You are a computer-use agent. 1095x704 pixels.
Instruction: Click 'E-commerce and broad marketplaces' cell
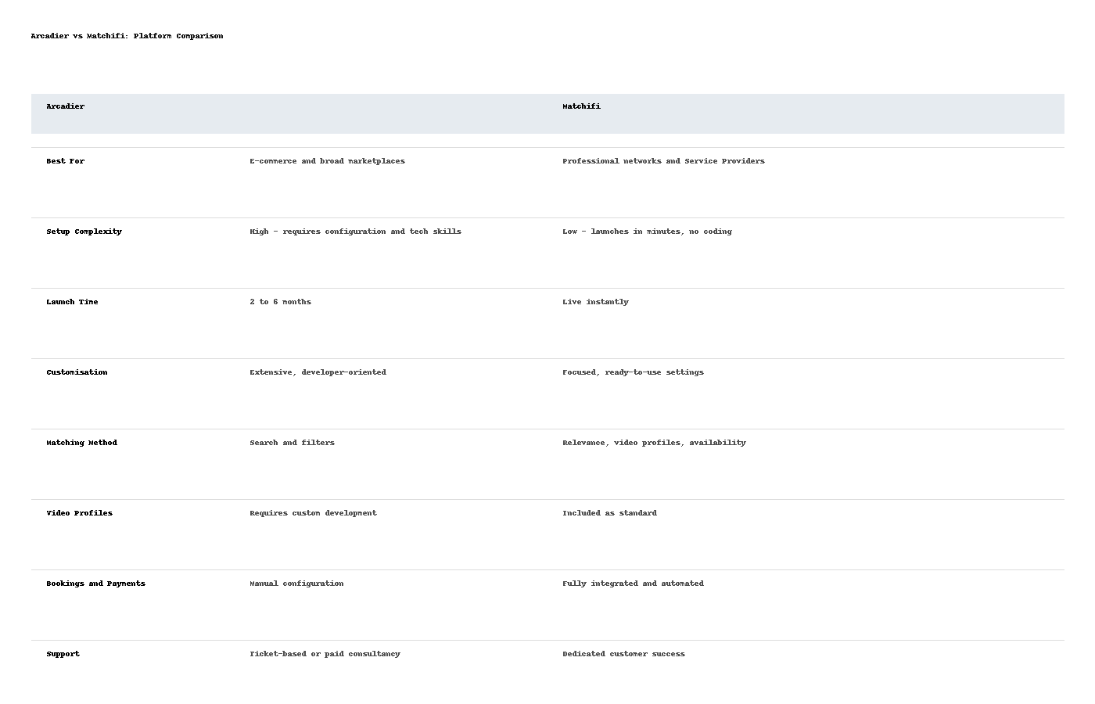click(328, 161)
